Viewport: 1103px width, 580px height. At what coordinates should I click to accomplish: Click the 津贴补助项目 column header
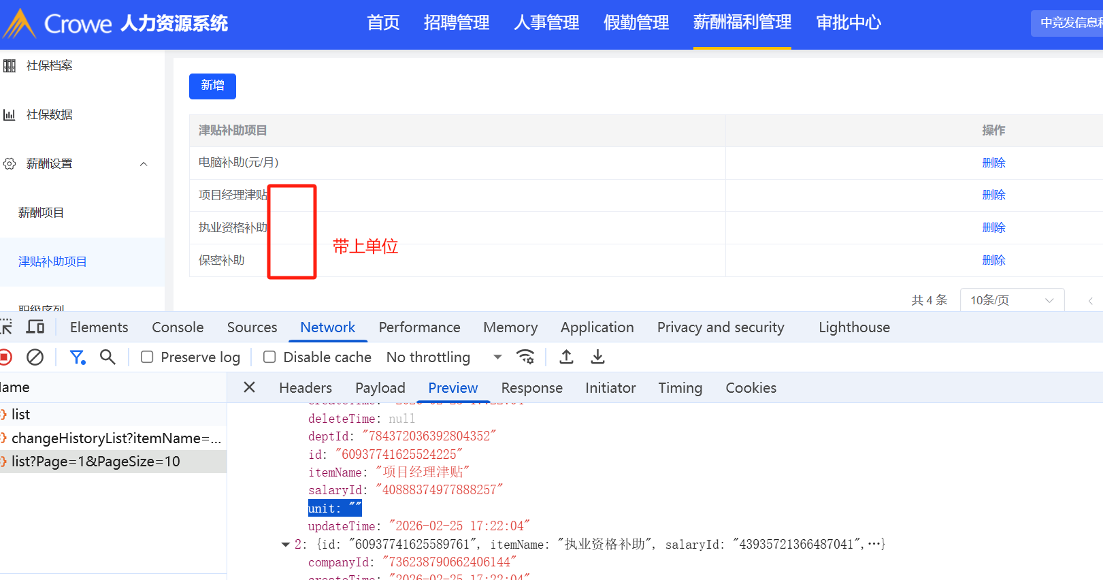coord(233,131)
